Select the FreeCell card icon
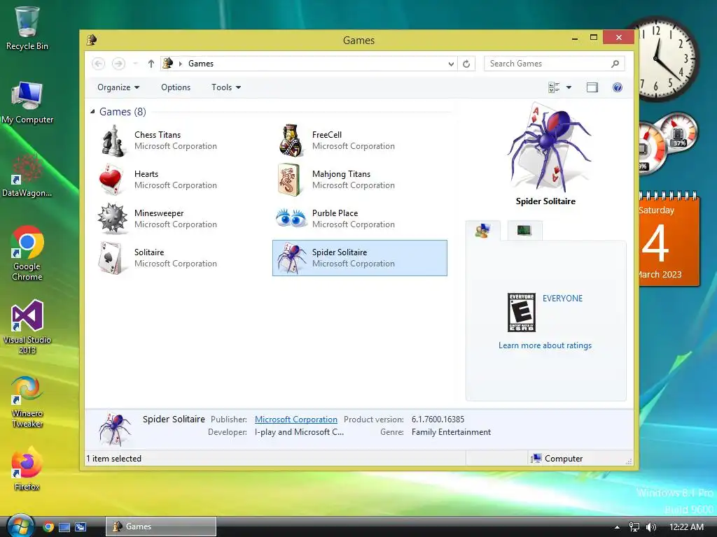 point(291,141)
